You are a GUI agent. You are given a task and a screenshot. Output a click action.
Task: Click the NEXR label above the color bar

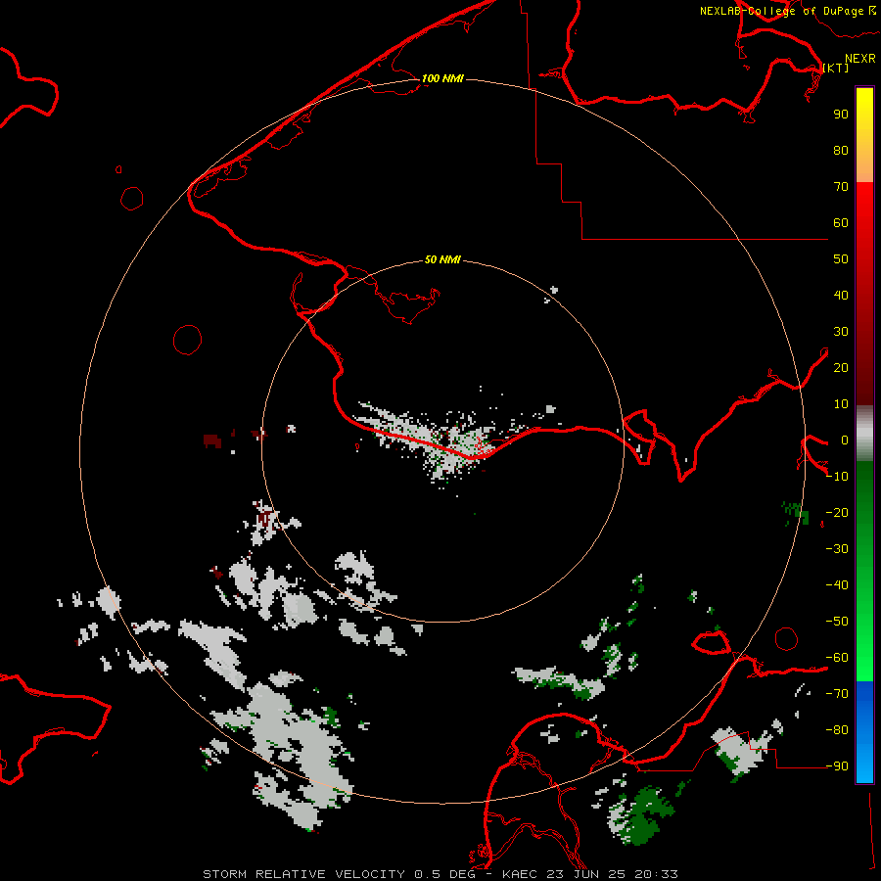tap(860, 59)
